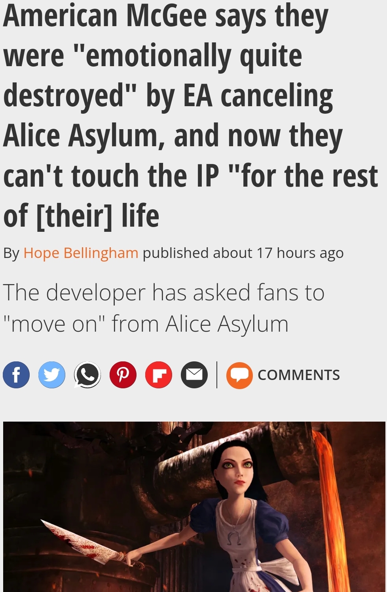Share the article on Twitter
The image size is (387, 592).
click(52, 375)
